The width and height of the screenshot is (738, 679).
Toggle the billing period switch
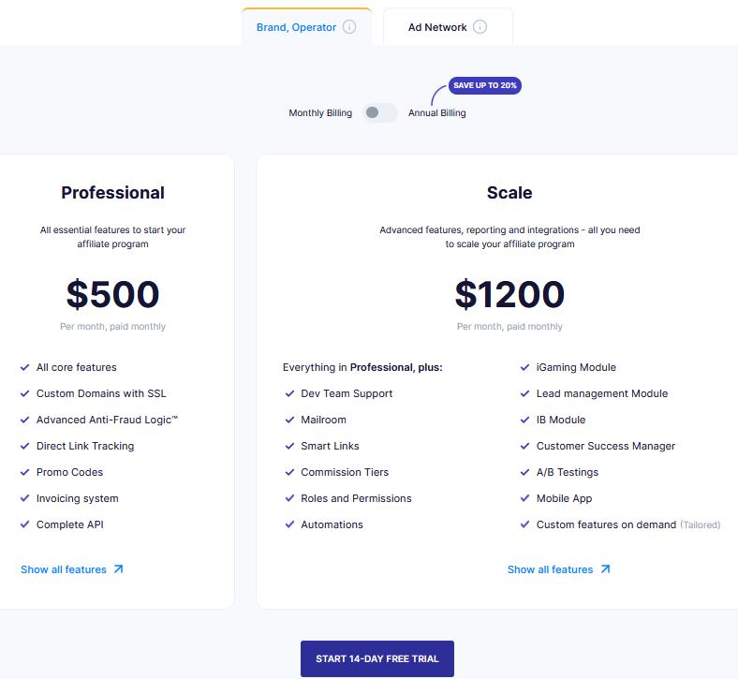tap(380, 112)
